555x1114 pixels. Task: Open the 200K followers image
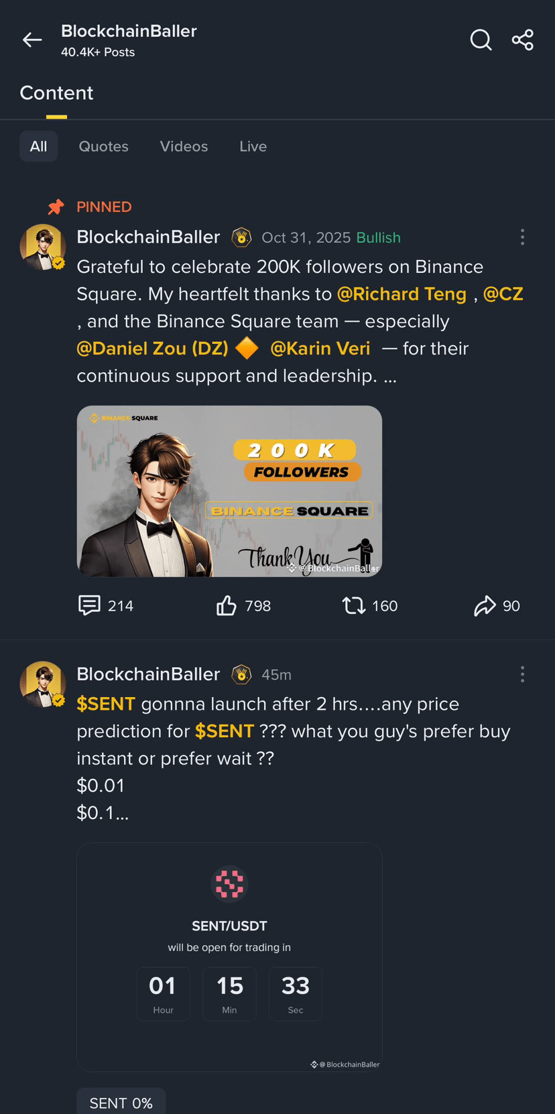[x=229, y=491]
